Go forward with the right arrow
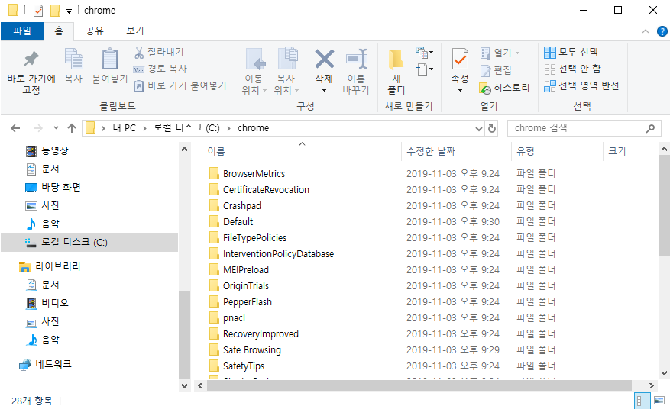The height and width of the screenshot is (409, 670). coord(37,128)
